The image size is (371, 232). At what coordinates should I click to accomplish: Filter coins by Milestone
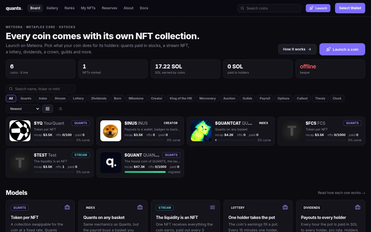pos(136,98)
